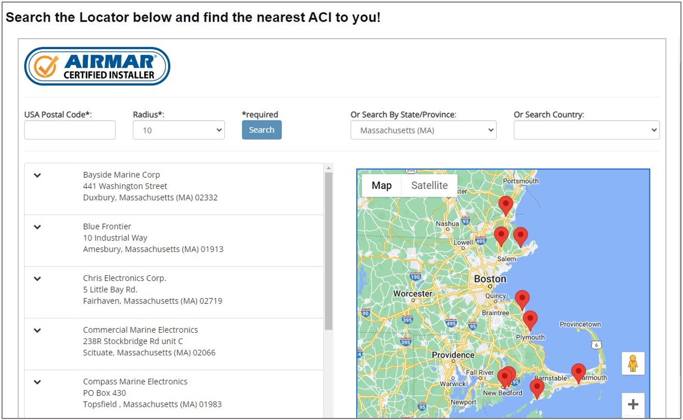Screen dimensions: 683x420
Task: Open the Radius dropdown
Action: (178, 130)
